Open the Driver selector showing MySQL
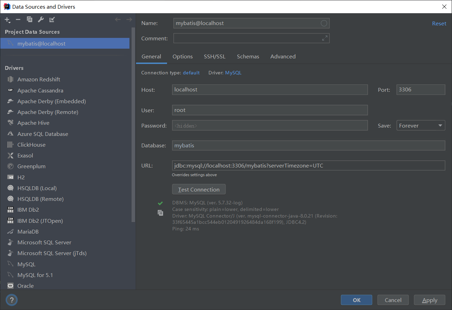Screen dimensions: 452x310 233,73
